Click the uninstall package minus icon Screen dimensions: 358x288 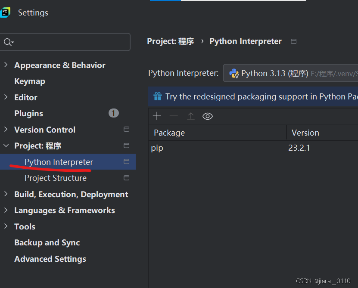coord(174,116)
